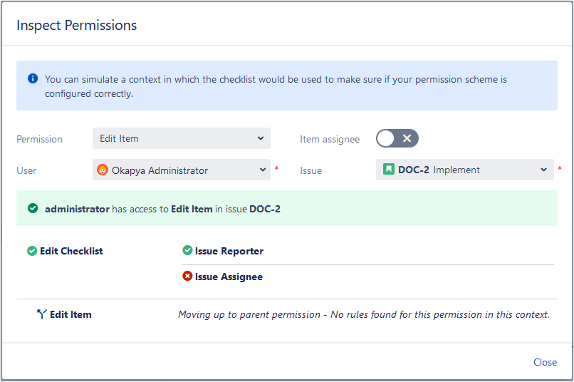Click the green DOC-2 issue type icon
The height and width of the screenshot is (382, 574).
pyautogui.click(x=388, y=170)
